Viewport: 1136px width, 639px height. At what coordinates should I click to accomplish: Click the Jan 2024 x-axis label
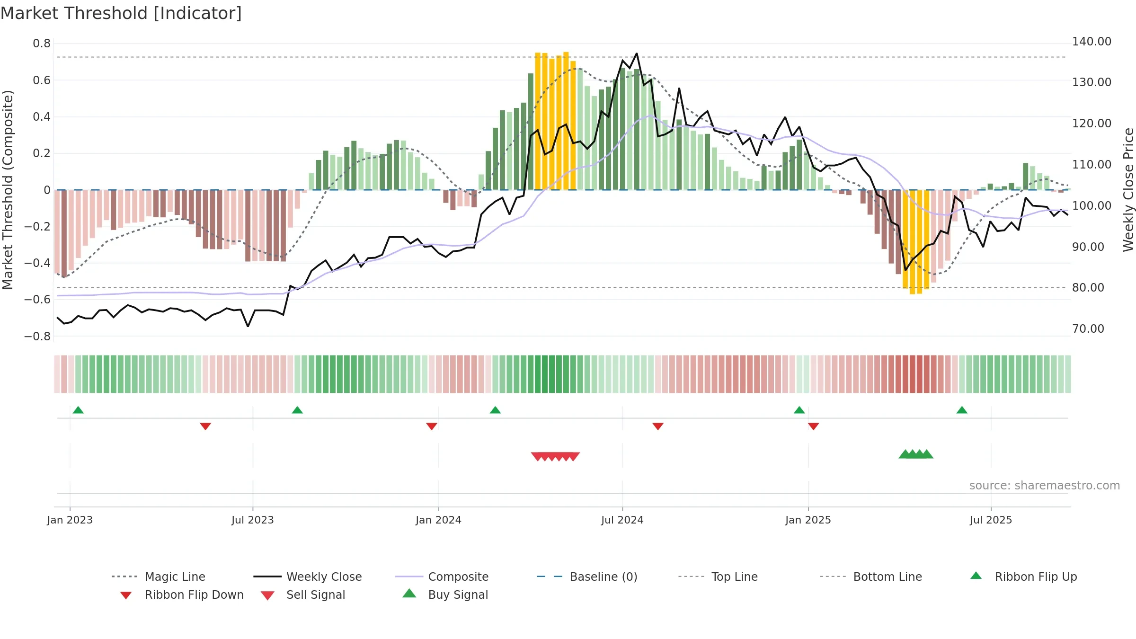[x=439, y=520]
